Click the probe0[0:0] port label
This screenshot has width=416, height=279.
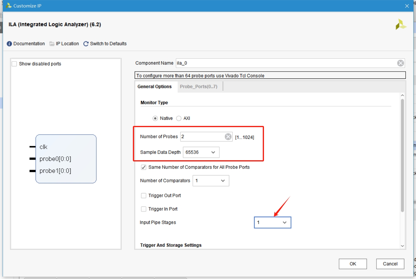point(55,159)
